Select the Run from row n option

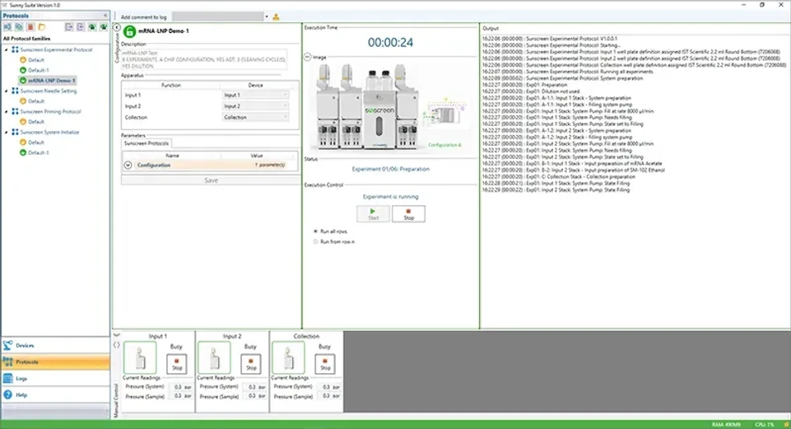[x=315, y=241]
